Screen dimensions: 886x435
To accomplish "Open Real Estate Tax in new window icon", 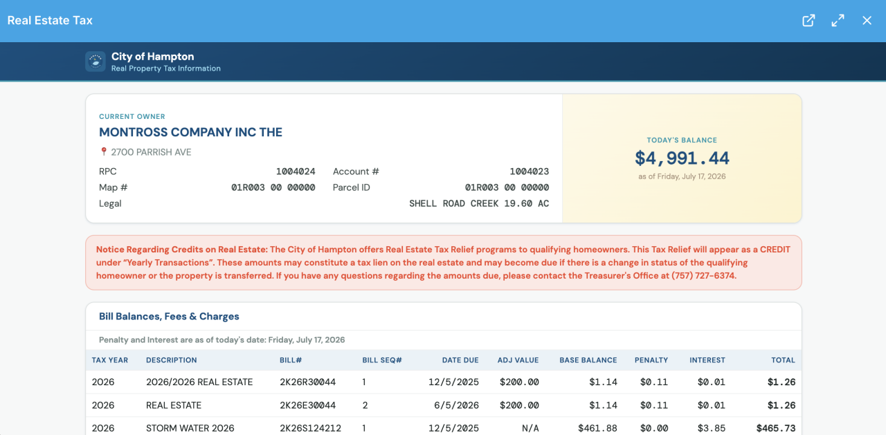I will click(808, 21).
